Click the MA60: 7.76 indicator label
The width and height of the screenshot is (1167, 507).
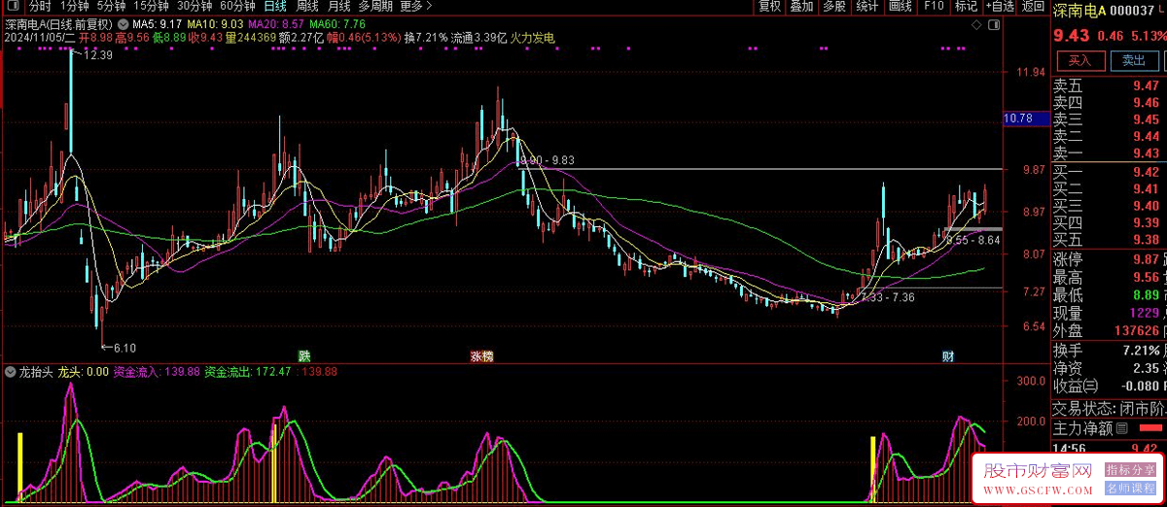click(338, 22)
